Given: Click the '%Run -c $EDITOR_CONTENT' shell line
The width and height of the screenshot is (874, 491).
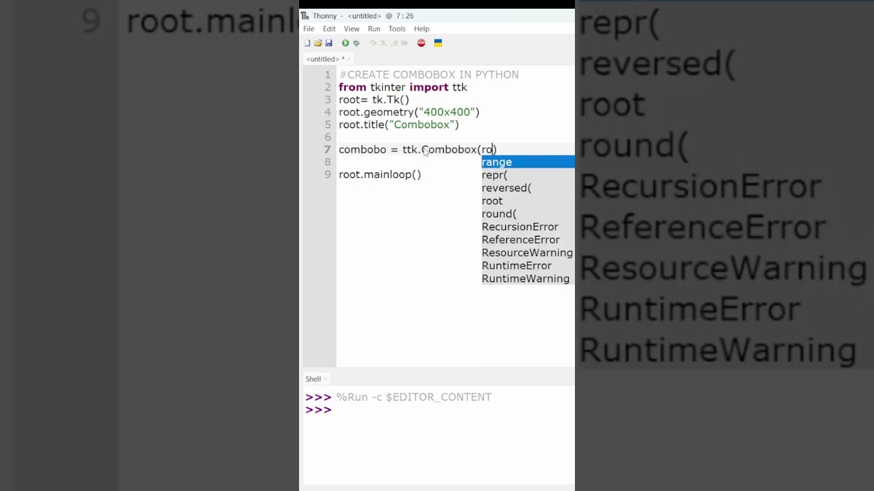Looking at the screenshot, I should coord(414,397).
